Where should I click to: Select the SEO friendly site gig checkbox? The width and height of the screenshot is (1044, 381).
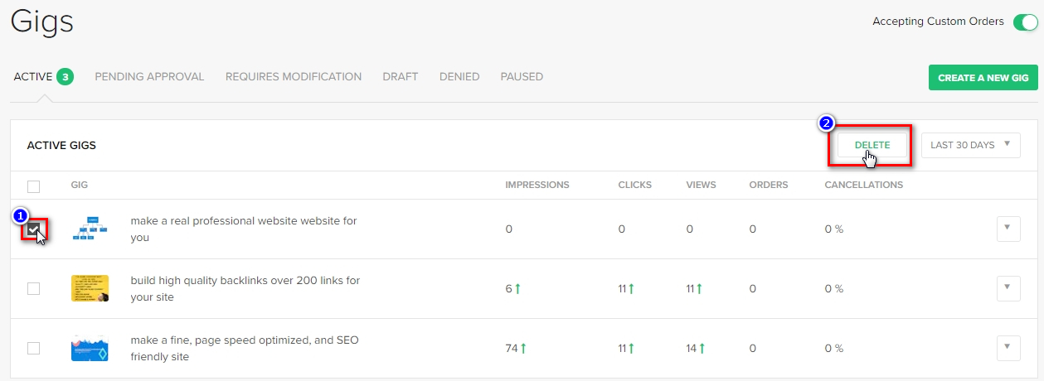(34, 348)
